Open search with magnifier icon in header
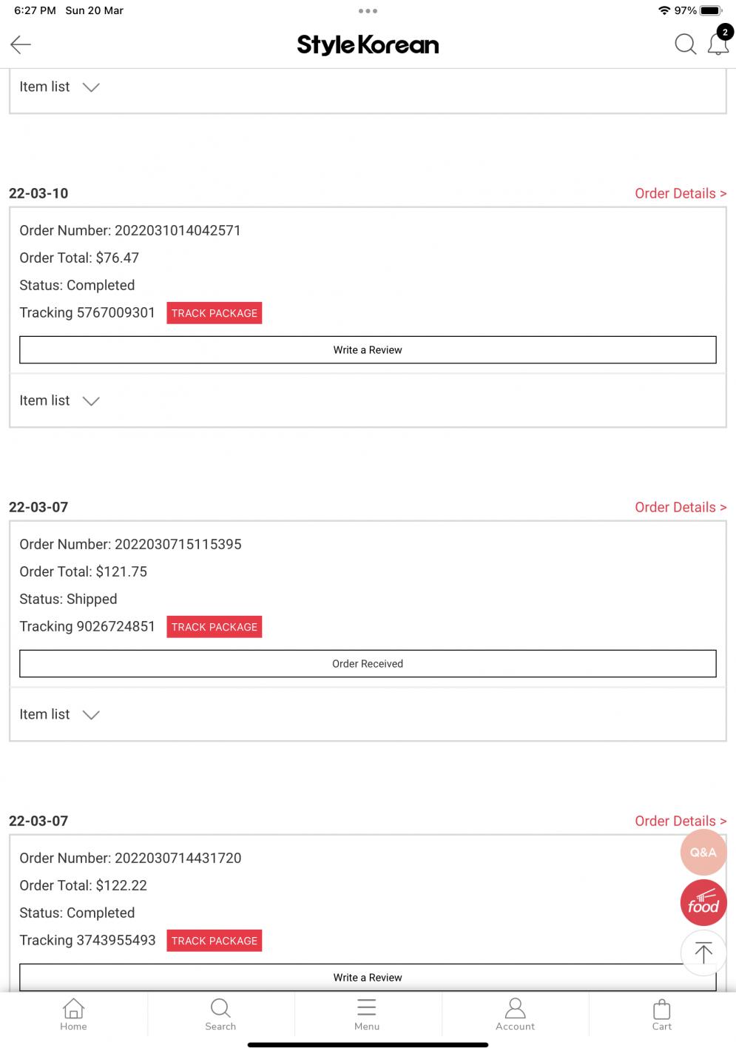 685,44
